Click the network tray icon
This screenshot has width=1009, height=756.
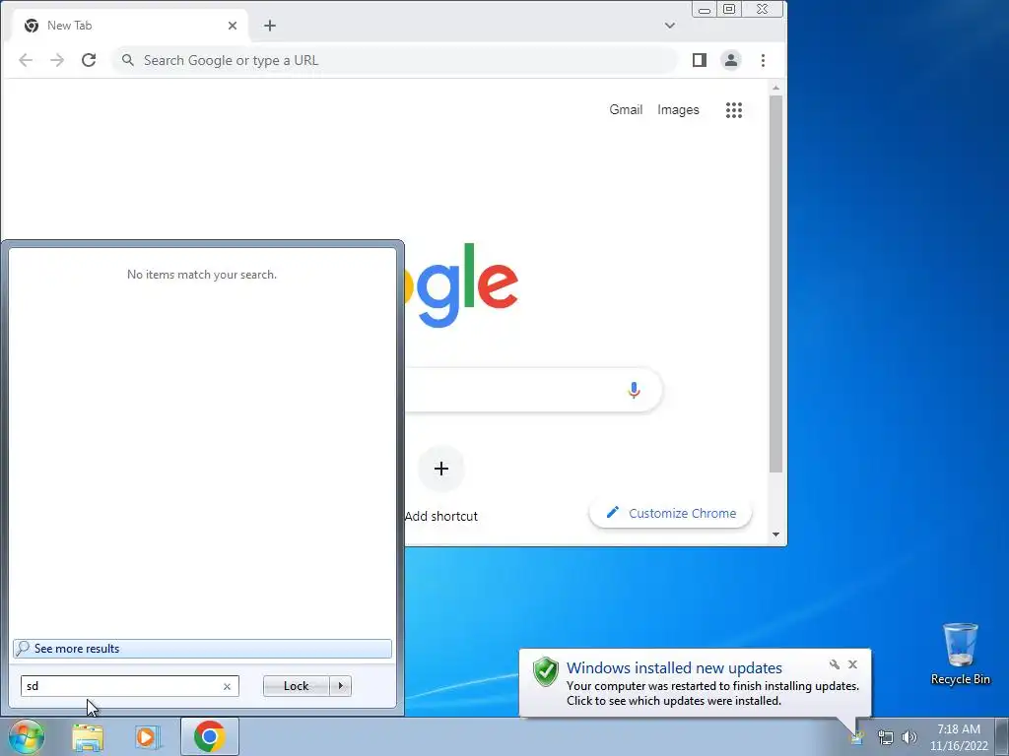click(886, 737)
